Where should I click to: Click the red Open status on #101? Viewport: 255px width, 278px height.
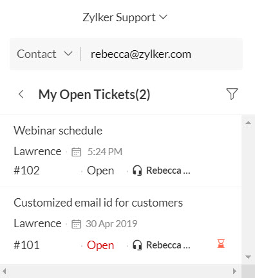point(100,245)
